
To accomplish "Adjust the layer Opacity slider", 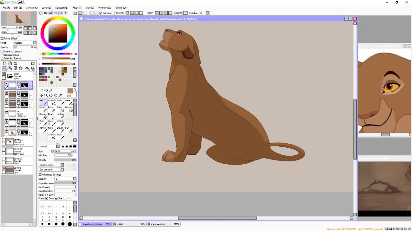I will point(25,47).
